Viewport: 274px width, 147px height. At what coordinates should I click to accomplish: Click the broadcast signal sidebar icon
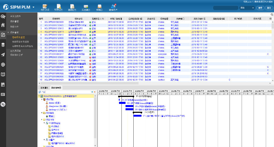tap(3, 64)
